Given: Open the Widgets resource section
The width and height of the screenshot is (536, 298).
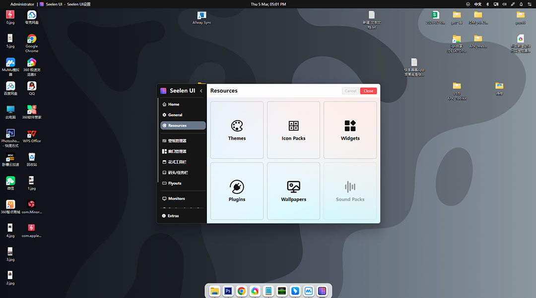Looking at the screenshot, I should 350,130.
